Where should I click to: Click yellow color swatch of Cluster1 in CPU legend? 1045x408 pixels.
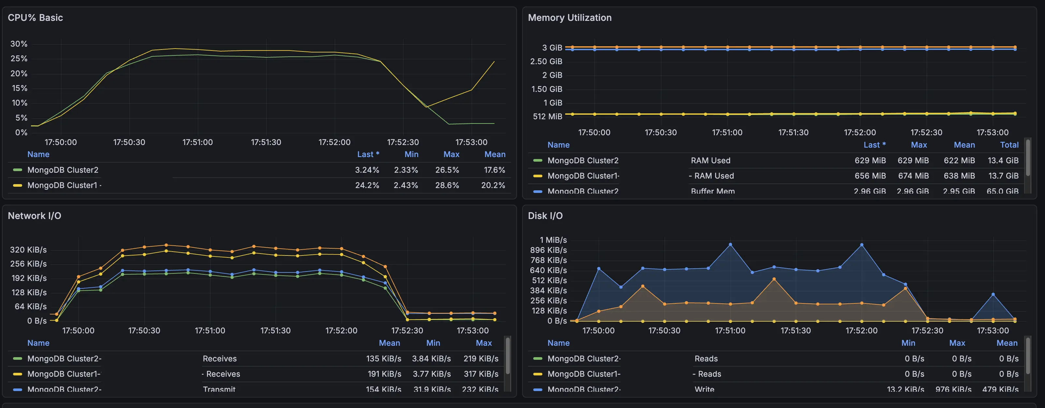pos(18,185)
